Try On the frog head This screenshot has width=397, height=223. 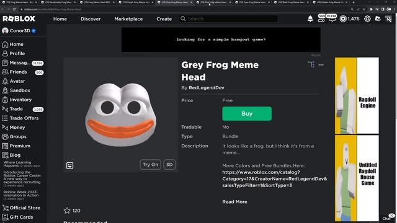[150, 165]
